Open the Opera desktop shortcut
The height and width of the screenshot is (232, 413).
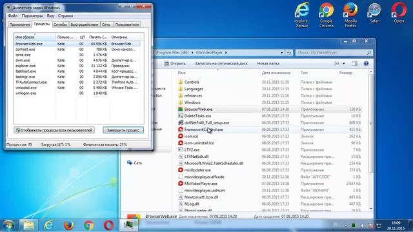pos(399,13)
